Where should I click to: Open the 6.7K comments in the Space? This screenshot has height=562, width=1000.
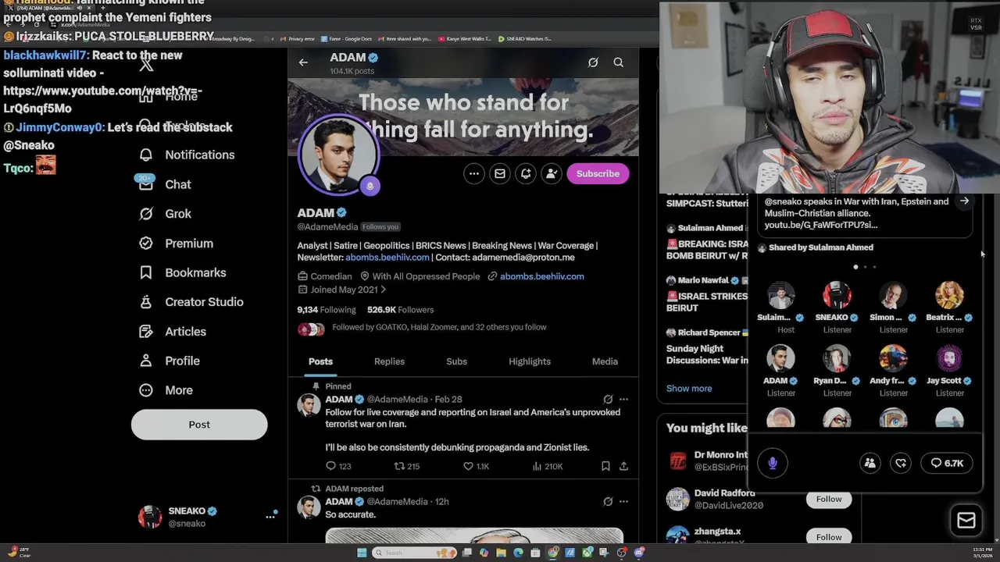947,463
